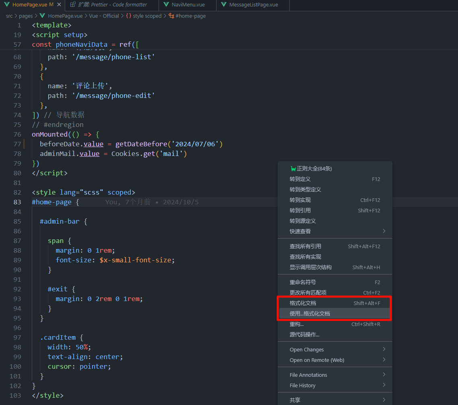This screenshot has width=458, height=405.
Task: Expand the 共享 submenu arrow
Action: pyautogui.click(x=384, y=400)
